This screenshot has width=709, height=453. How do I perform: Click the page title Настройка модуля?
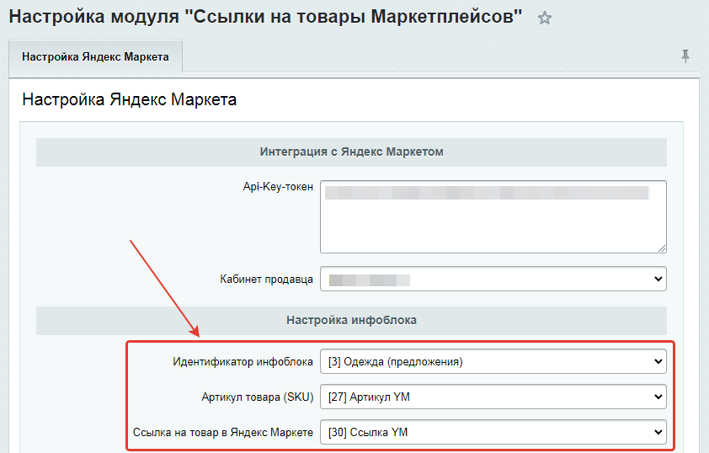tap(265, 17)
